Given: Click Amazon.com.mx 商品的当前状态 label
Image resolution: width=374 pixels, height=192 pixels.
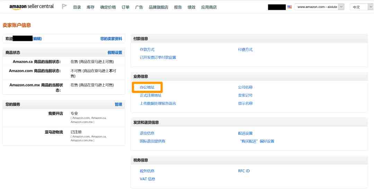Looking at the screenshot, I should click(x=36, y=87).
